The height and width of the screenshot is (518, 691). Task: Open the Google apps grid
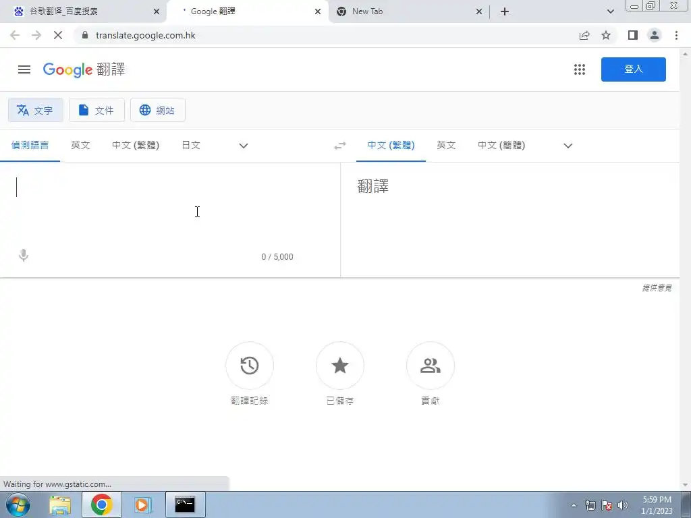pos(580,69)
